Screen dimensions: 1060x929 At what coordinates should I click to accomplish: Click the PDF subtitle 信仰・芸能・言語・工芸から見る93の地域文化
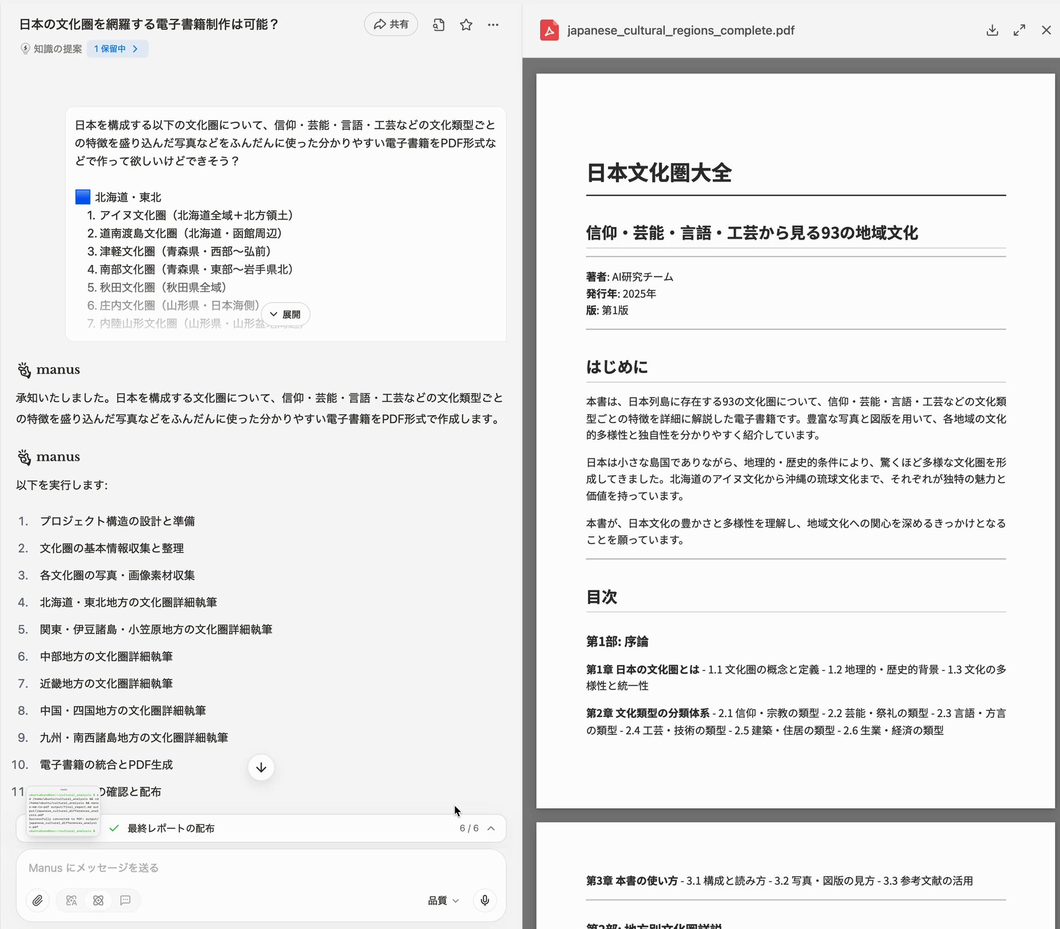(x=752, y=233)
